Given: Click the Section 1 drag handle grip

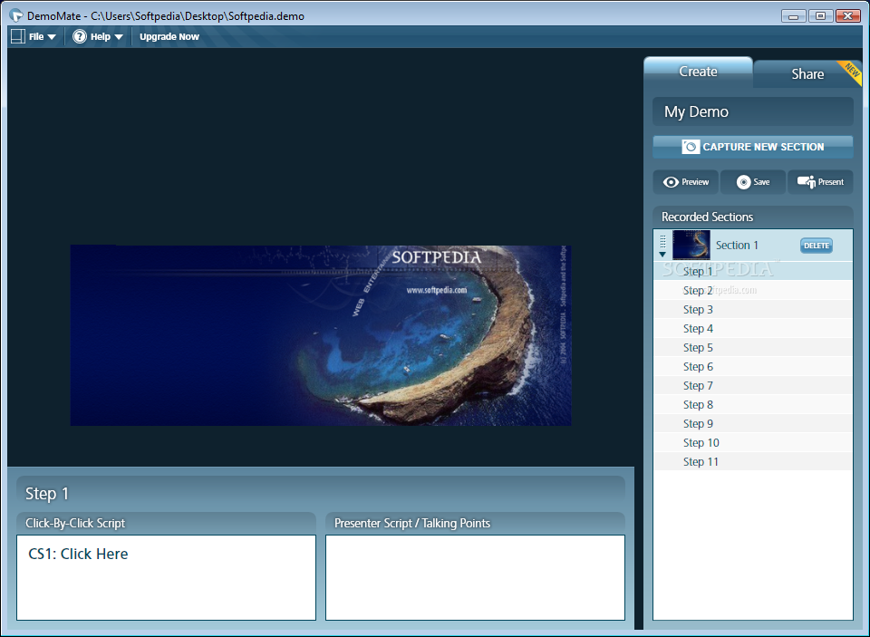Looking at the screenshot, I should pos(662,241).
